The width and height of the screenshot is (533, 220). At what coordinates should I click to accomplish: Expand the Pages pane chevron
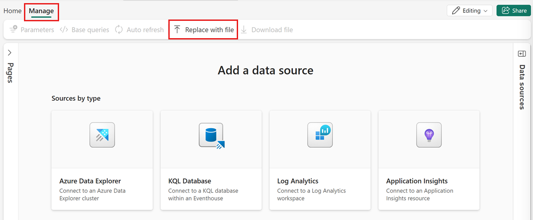(x=10, y=53)
